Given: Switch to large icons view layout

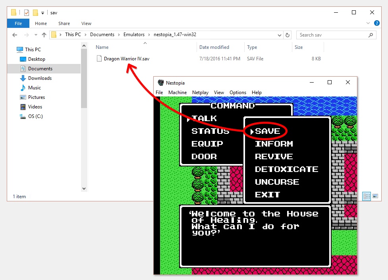Looking at the screenshot, I should 375,196.
